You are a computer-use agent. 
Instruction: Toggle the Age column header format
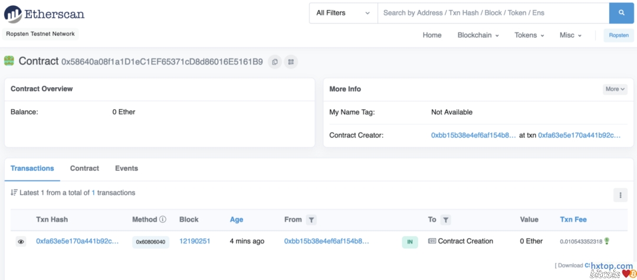click(237, 220)
